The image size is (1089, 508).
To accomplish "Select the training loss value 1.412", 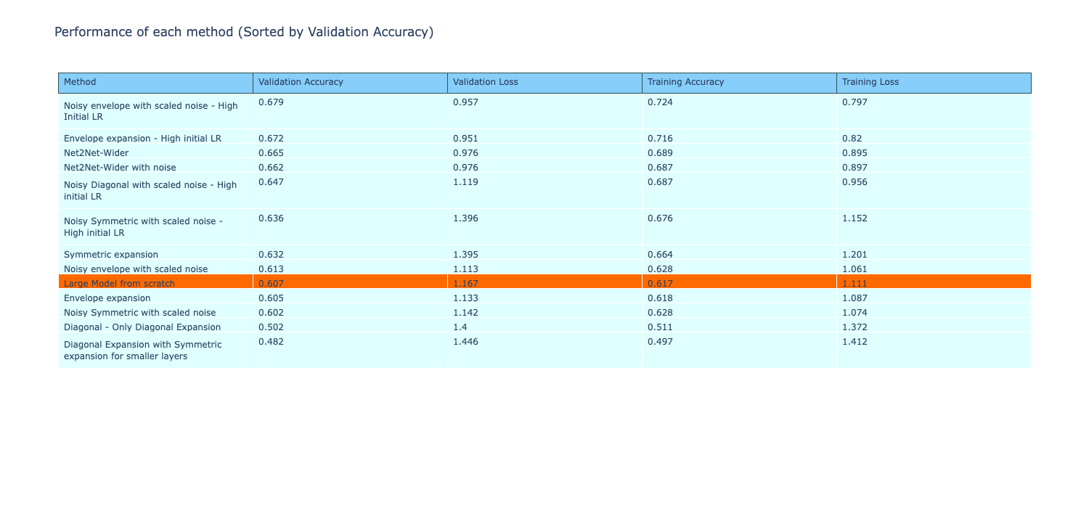I will coord(855,343).
